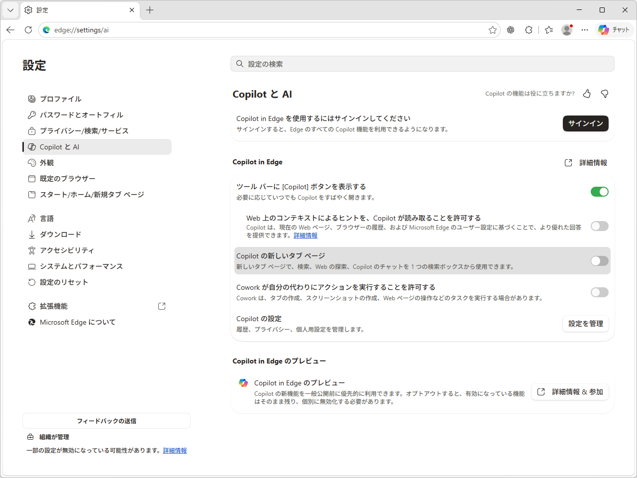
Task: Open 詳細情報 link in context hint description
Action: pos(306,236)
